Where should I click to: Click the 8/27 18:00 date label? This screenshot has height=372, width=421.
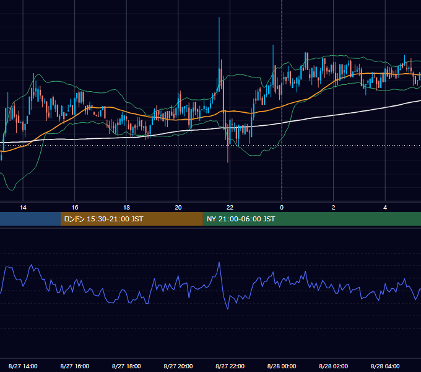[x=126, y=366]
